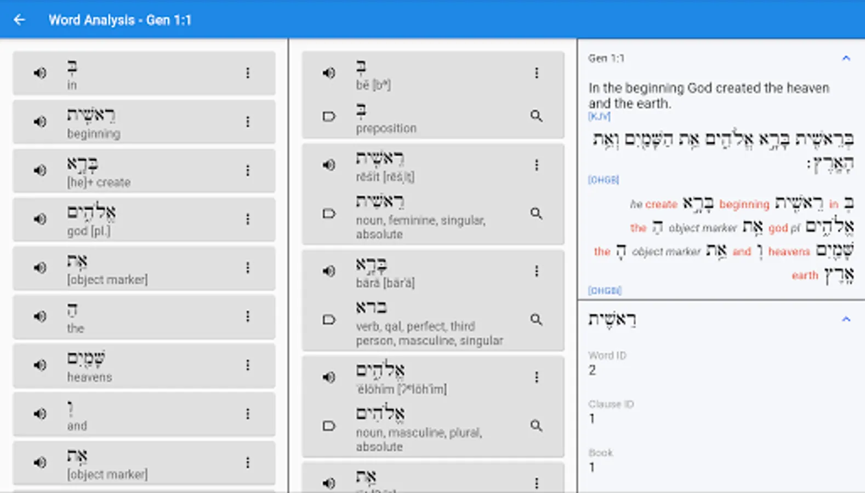Play audio for bārā transliteration entry
The height and width of the screenshot is (493, 865).
[329, 271]
